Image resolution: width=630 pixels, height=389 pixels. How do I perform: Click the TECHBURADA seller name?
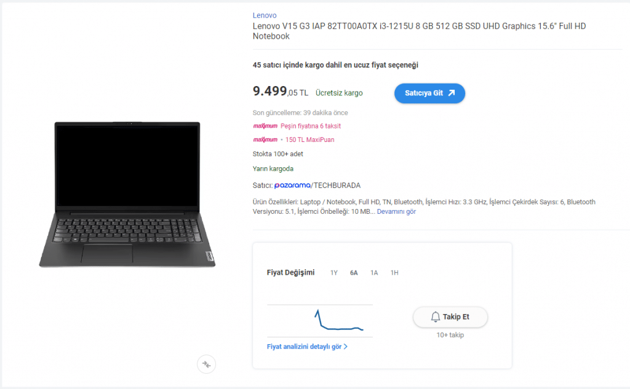click(337, 186)
